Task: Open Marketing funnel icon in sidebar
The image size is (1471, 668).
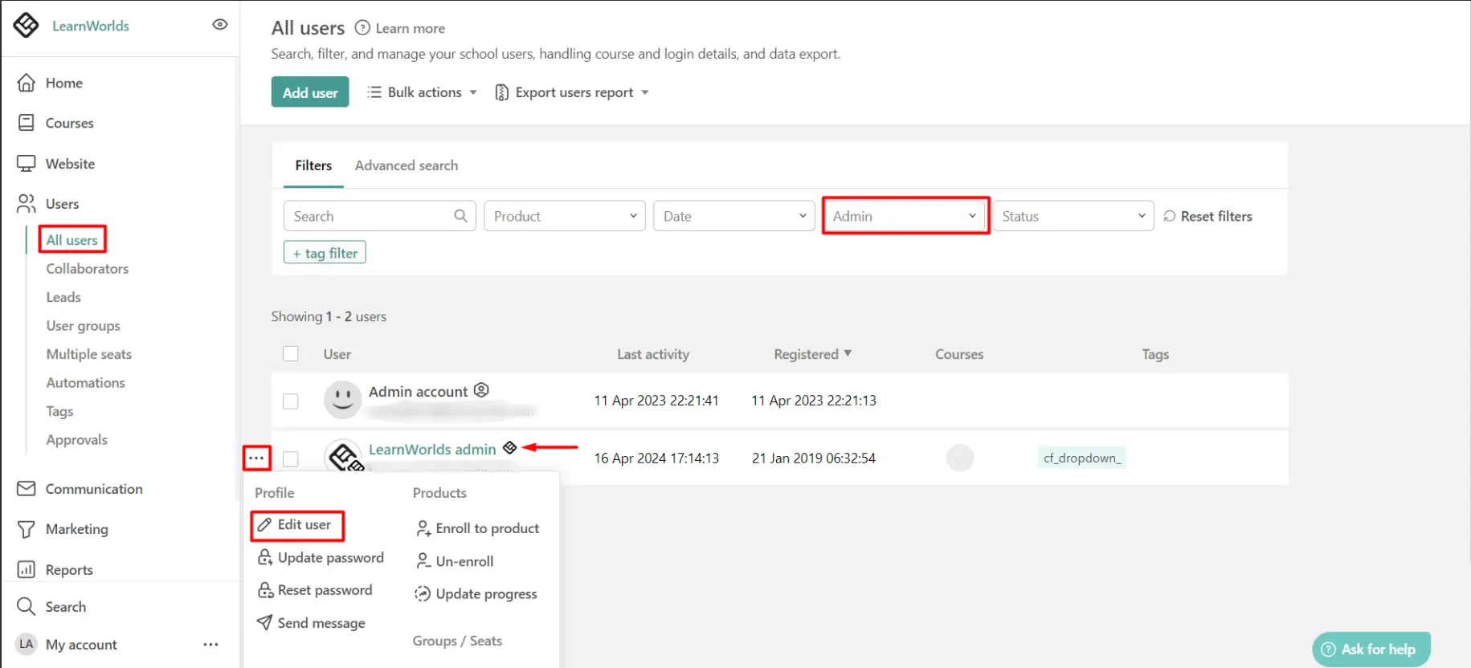Action: [x=27, y=529]
